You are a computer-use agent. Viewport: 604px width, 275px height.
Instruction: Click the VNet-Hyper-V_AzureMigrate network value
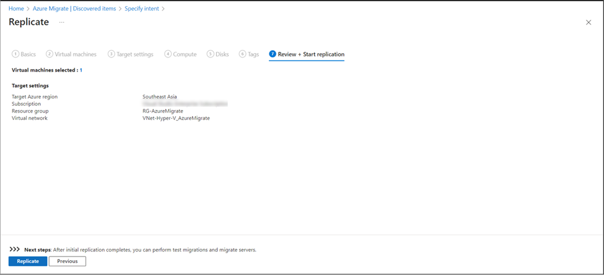click(x=176, y=118)
